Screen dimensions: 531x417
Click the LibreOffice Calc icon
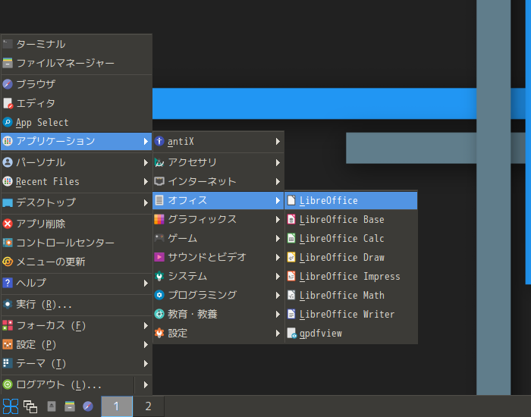click(291, 238)
